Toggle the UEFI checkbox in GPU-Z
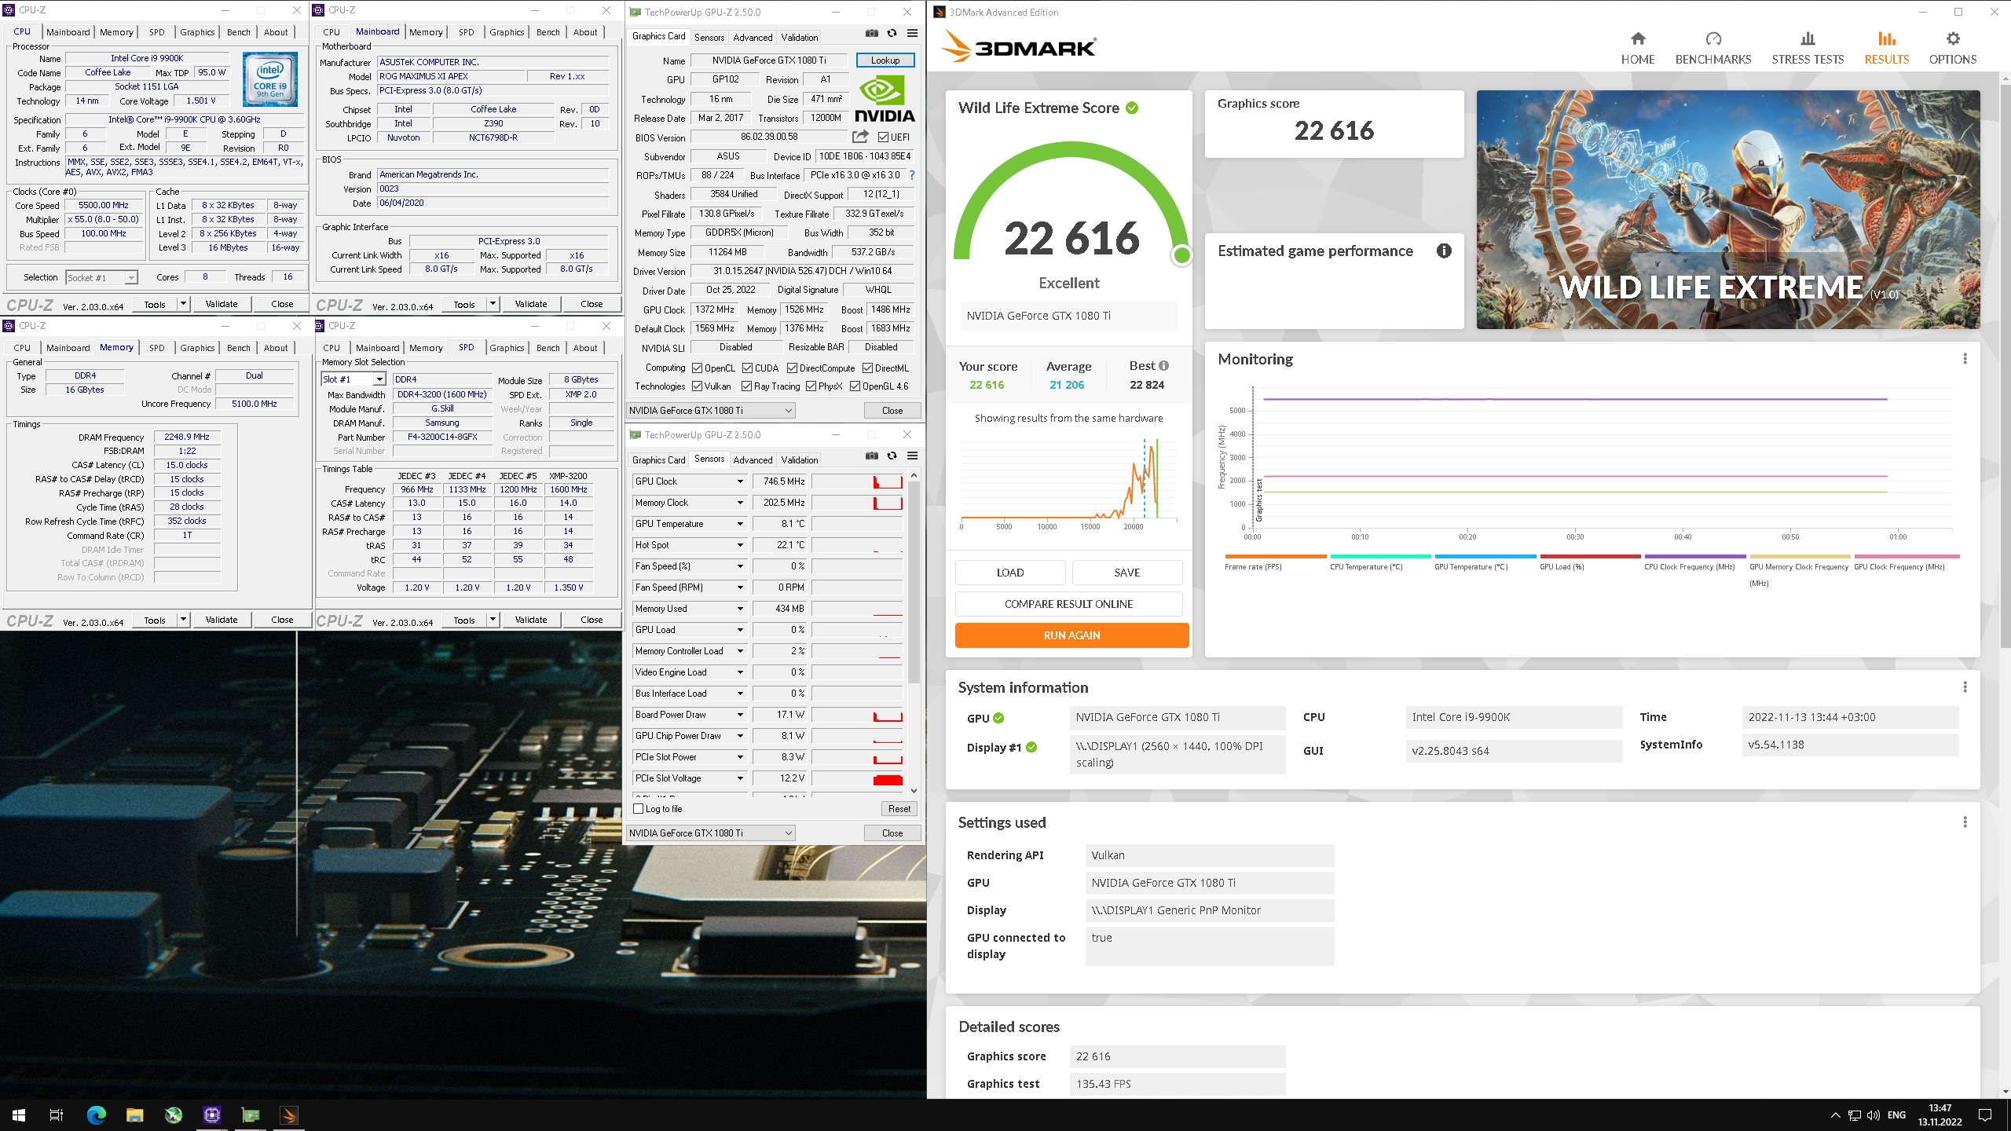The image size is (2011, 1131). point(883,137)
